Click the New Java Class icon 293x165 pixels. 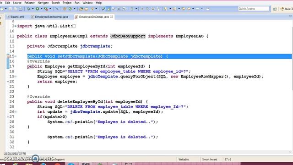pos(70,9)
